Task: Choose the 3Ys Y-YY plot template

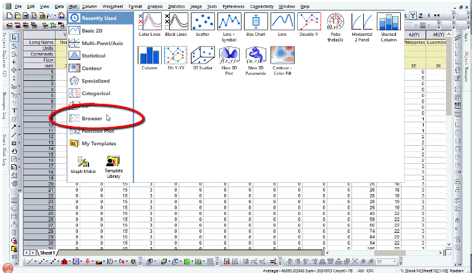Action: [x=176, y=58]
